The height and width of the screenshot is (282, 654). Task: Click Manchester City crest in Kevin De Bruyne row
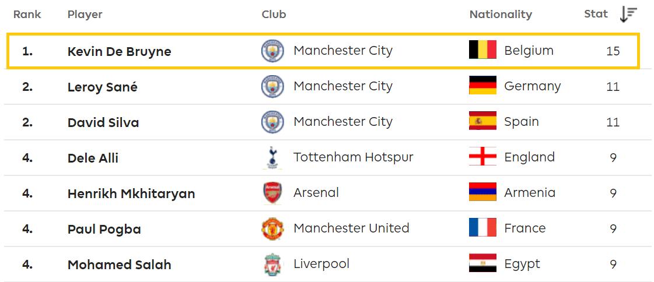click(272, 51)
